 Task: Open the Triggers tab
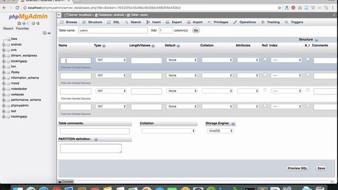tap(294, 22)
